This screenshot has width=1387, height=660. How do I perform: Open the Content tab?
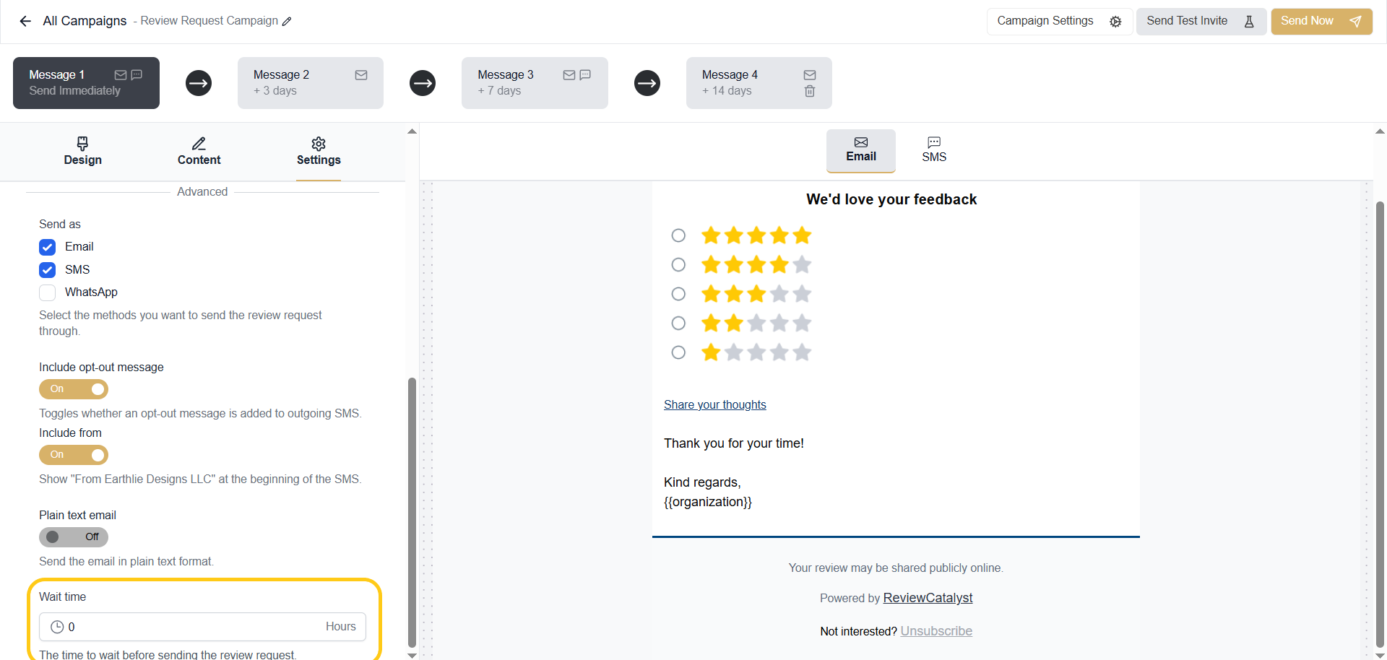coord(199,151)
